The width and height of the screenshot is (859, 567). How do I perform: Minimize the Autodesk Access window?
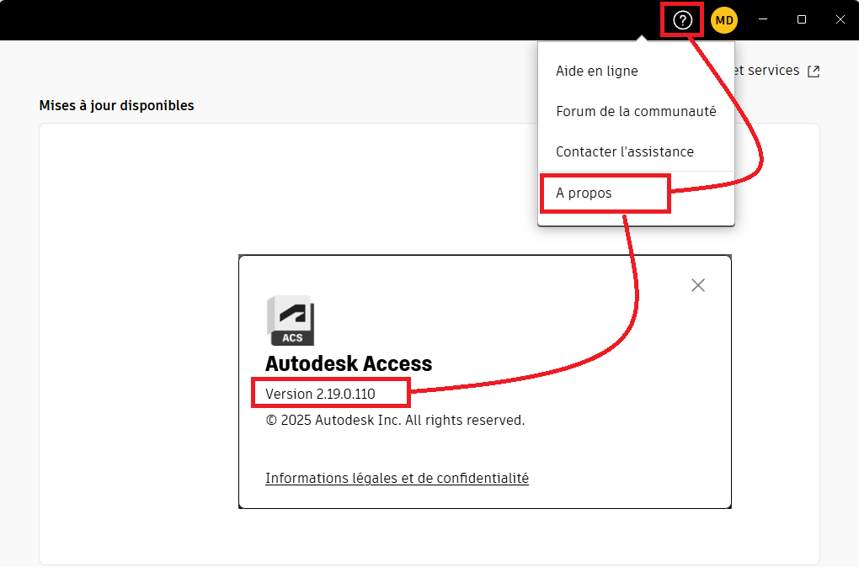pyautogui.click(x=763, y=20)
